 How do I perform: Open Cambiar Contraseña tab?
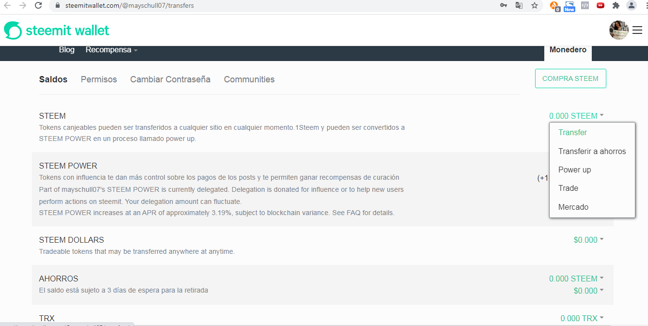170,79
